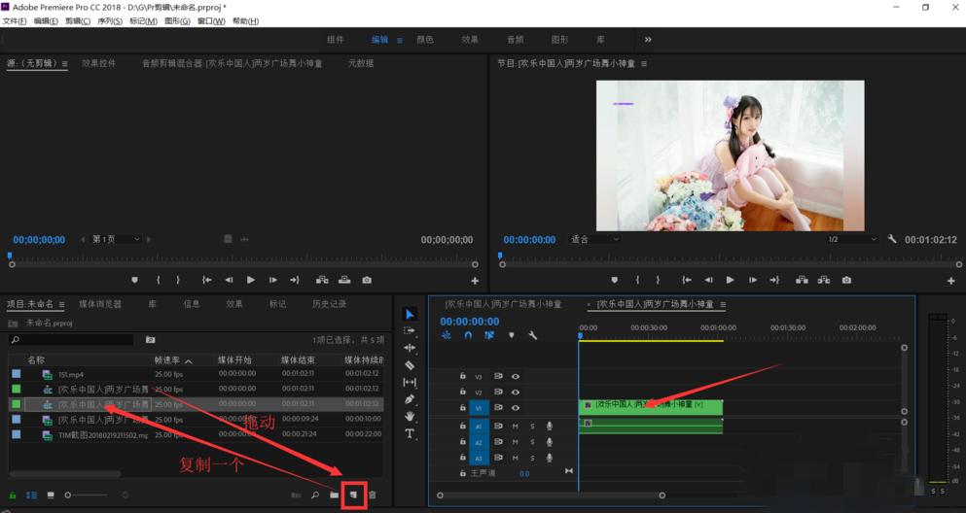Open the 1/2 playback resolution dropdown

pyautogui.click(x=852, y=239)
